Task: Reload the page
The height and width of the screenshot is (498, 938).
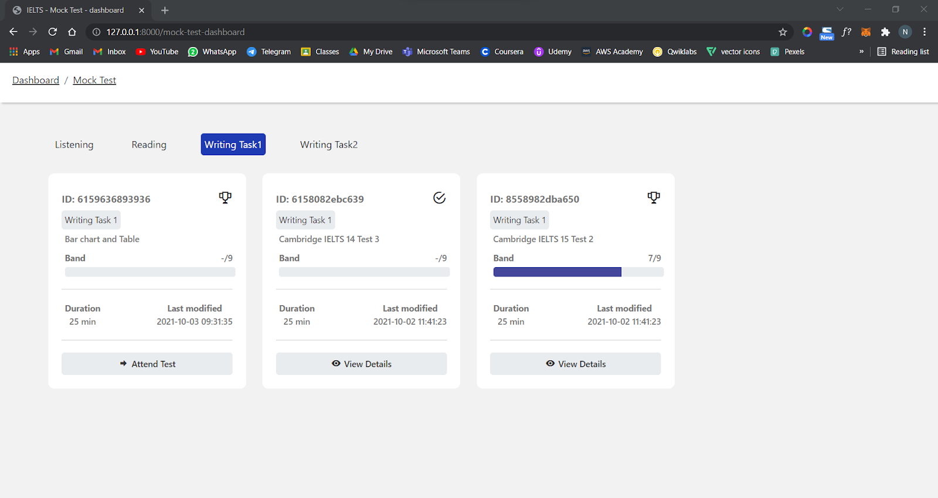Action: [x=53, y=32]
